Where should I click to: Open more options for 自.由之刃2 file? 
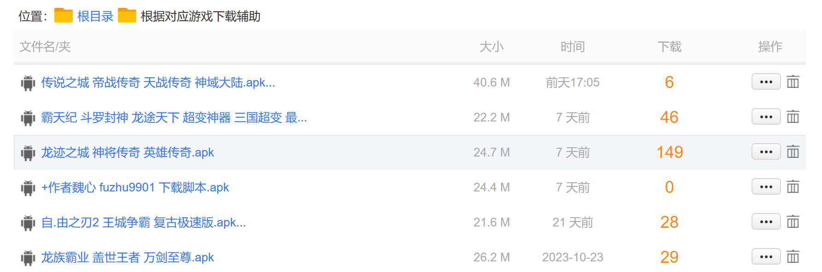point(766,222)
